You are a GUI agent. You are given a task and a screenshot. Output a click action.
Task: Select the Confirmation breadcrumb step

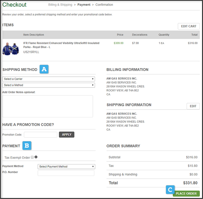[x=104, y=5]
